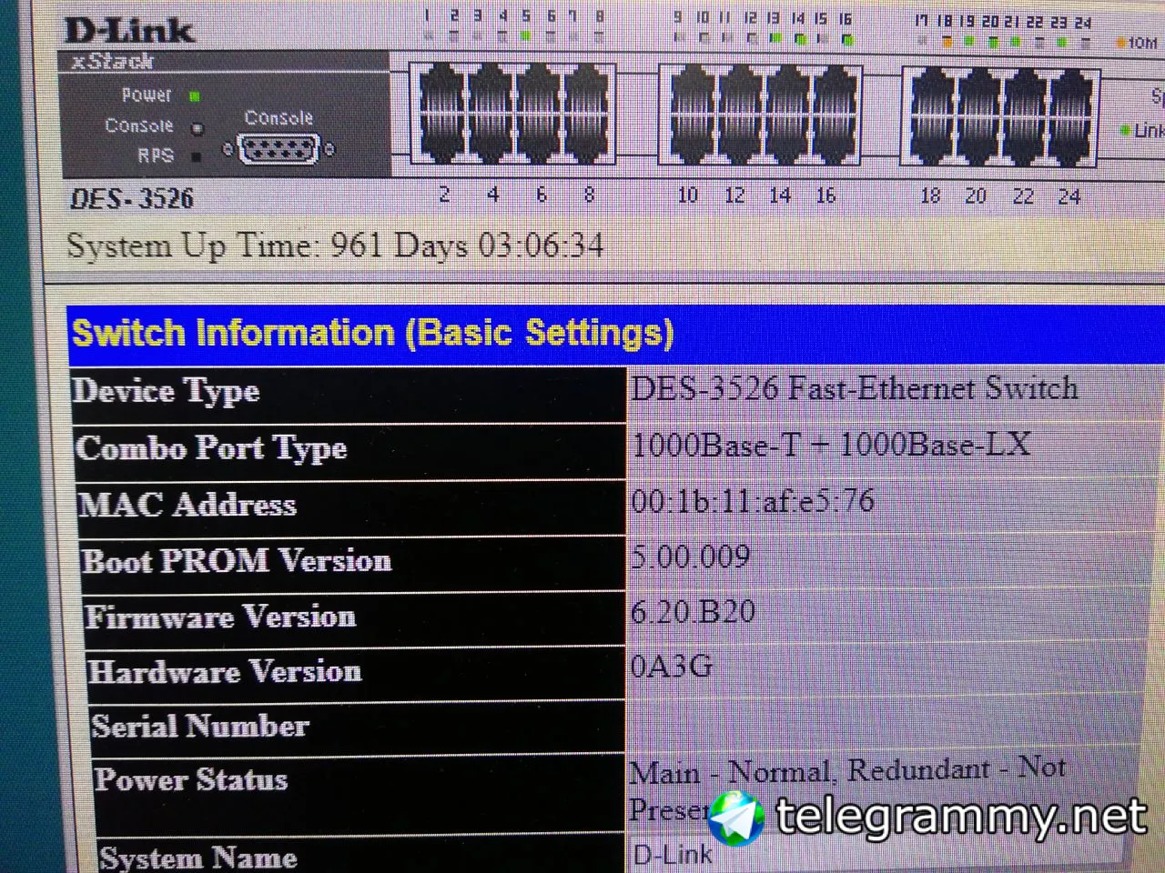Image resolution: width=1165 pixels, height=873 pixels.
Task: Click the Power Status row label
Action: pyautogui.click(x=191, y=779)
